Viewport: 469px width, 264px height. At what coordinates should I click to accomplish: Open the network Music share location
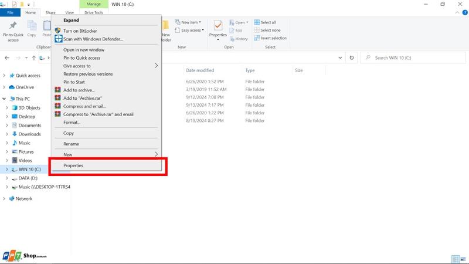pyautogui.click(x=41, y=187)
